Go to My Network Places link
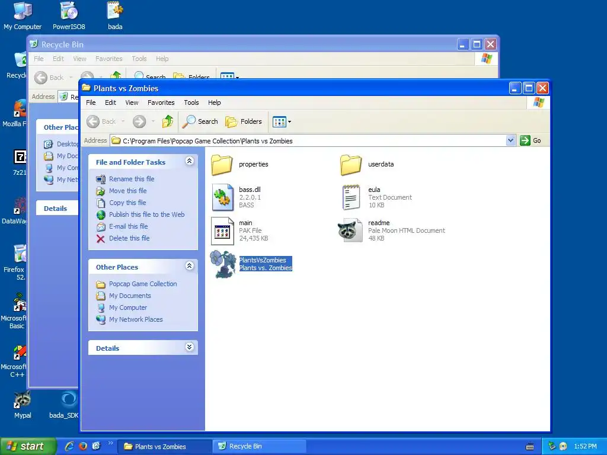The height and width of the screenshot is (455, 607). [136, 319]
